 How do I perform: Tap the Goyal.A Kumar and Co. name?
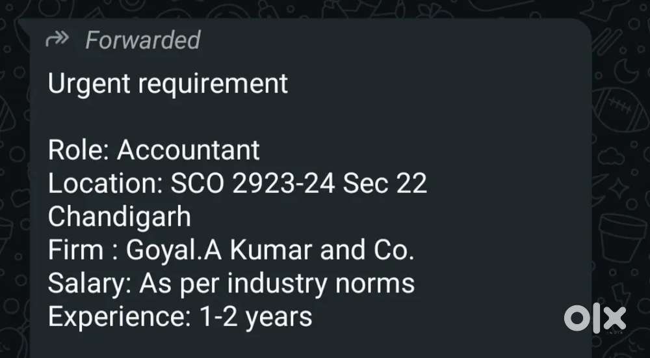point(270,251)
